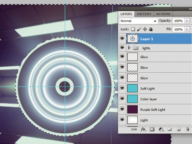Toggle Lock position move icon
Screen dimensions: 192x144
(145, 29)
